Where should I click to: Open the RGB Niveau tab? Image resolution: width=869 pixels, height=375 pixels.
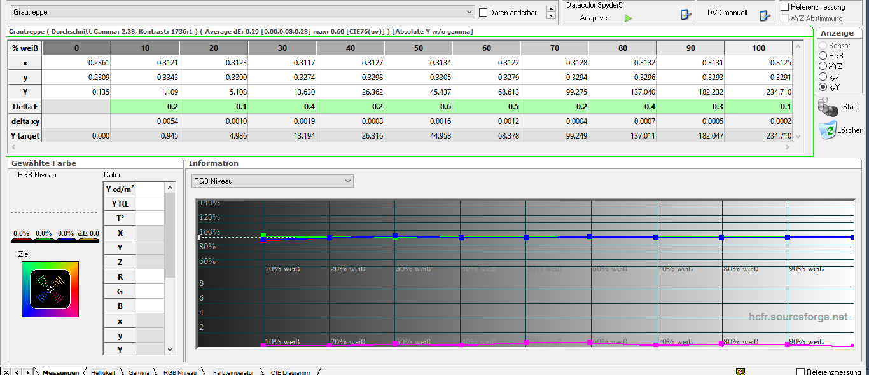coord(180,372)
